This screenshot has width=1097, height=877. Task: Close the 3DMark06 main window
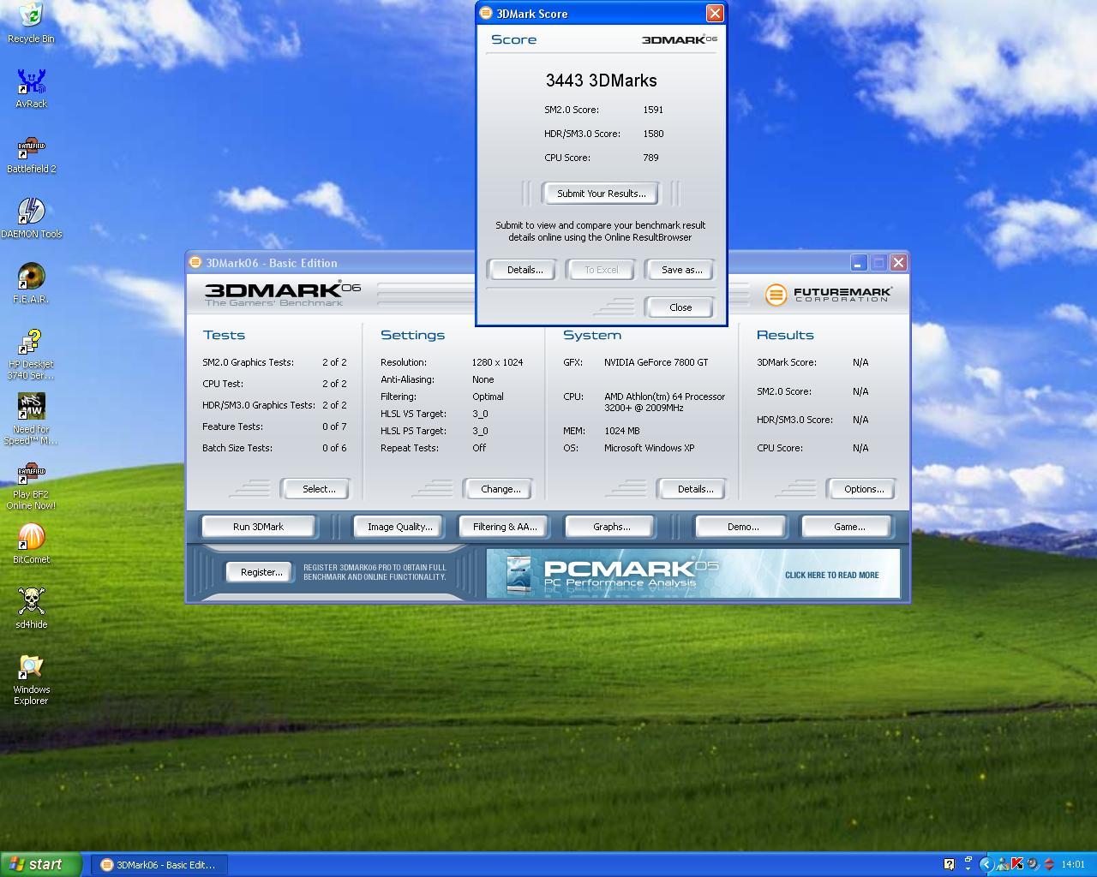coord(898,262)
